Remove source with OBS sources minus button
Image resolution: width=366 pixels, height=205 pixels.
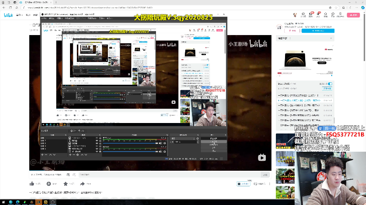click(74, 154)
